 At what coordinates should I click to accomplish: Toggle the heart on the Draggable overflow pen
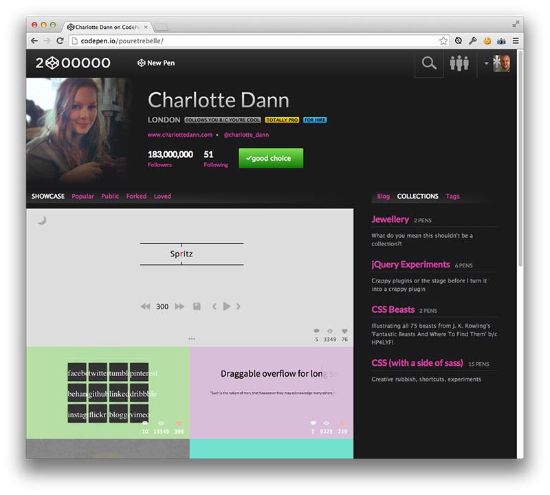pyautogui.click(x=343, y=424)
